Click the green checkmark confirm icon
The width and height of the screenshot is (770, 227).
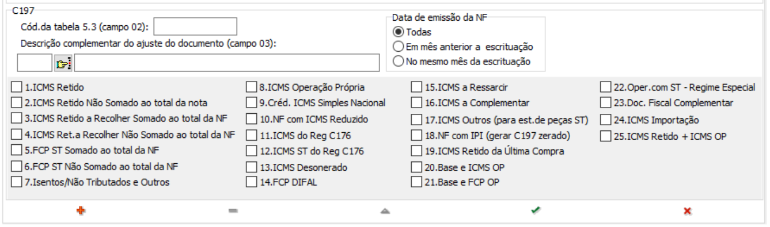tap(536, 211)
